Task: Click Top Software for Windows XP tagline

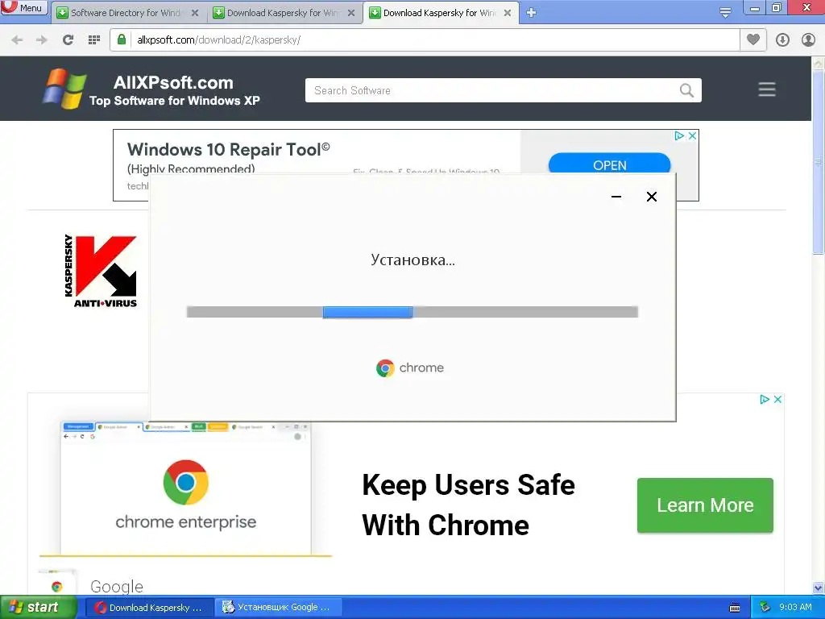Action: (x=175, y=101)
